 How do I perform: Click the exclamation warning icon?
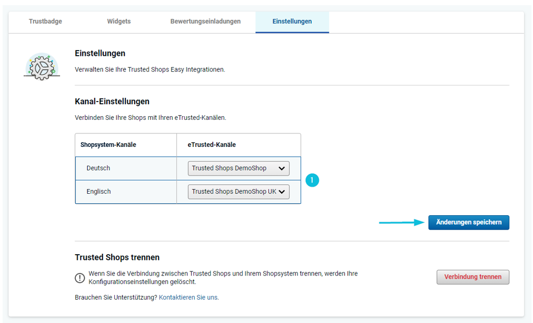coord(80,278)
